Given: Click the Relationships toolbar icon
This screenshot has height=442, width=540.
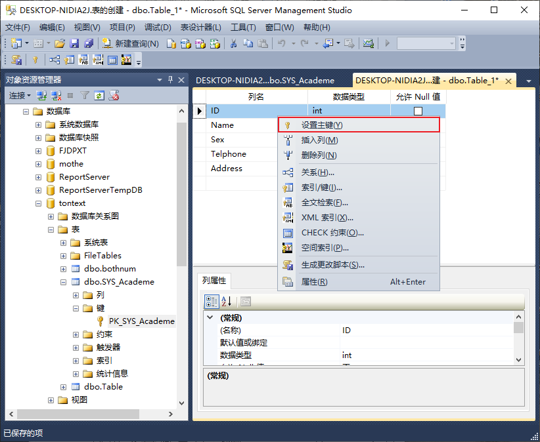Looking at the screenshot, I should [55, 60].
